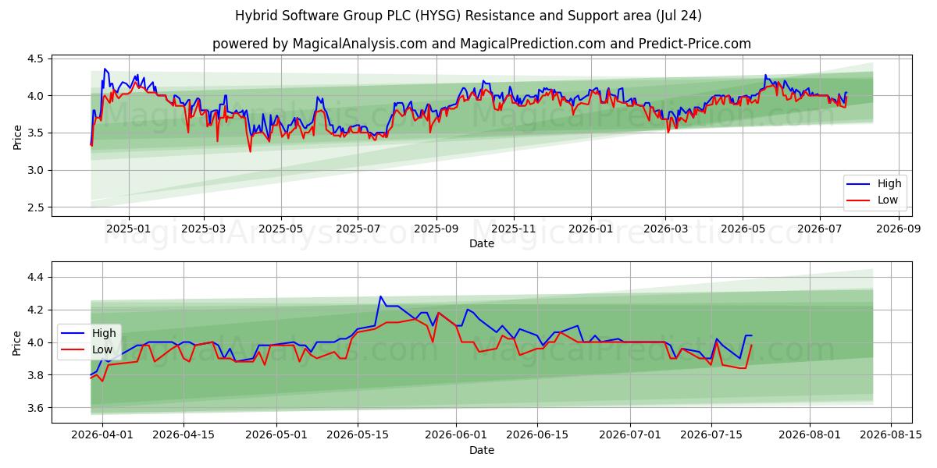Click the '2026-08-15' label in lower chart
Viewport: 937px width, 468px height.
point(891,435)
